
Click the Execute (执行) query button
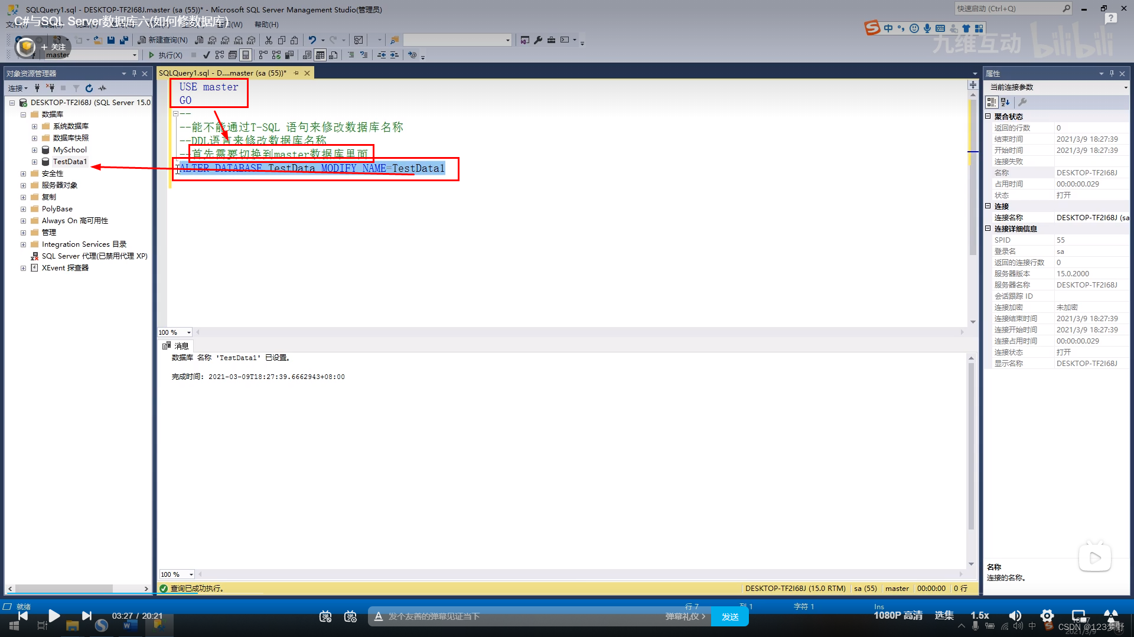point(165,55)
